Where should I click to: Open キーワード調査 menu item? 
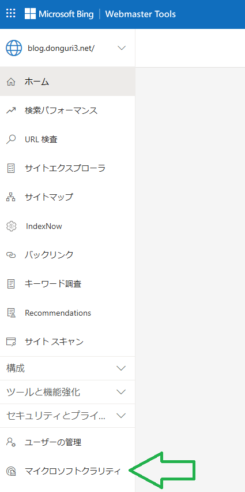(x=67, y=284)
